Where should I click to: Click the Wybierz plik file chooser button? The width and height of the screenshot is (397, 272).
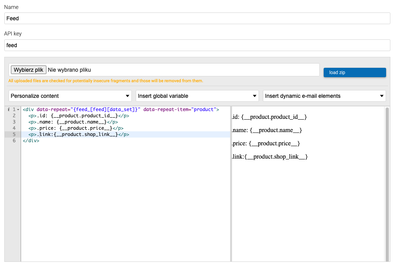pyautogui.click(x=29, y=70)
